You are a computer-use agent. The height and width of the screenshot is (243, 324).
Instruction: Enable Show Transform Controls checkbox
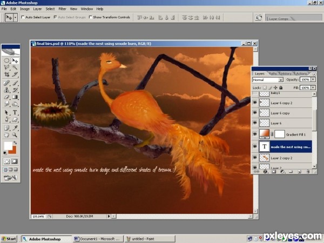pyautogui.click(x=90, y=17)
